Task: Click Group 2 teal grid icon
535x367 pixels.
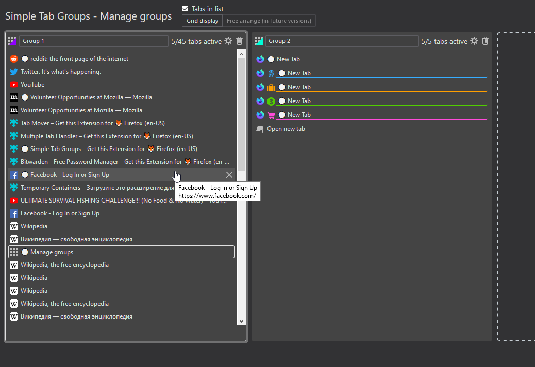Action: click(x=259, y=41)
